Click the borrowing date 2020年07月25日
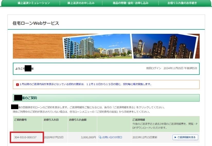The height and width of the screenshot is (146, 212). (54, 137)
